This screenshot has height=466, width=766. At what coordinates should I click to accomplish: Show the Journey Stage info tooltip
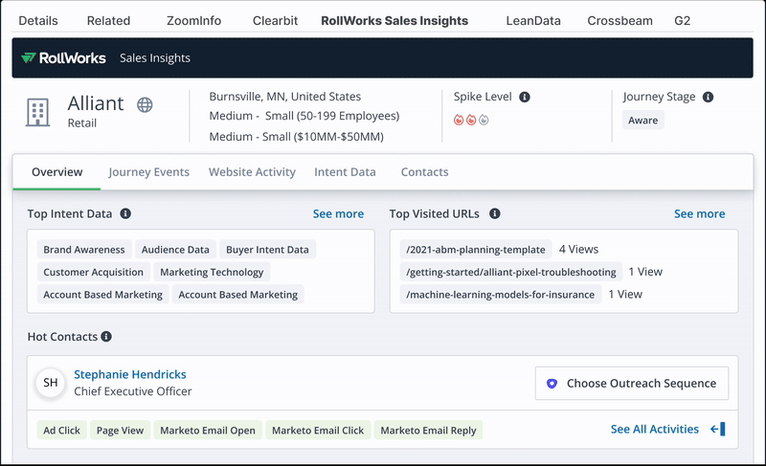708,97
